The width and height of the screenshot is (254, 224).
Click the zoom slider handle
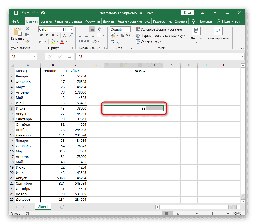[212, 214]
